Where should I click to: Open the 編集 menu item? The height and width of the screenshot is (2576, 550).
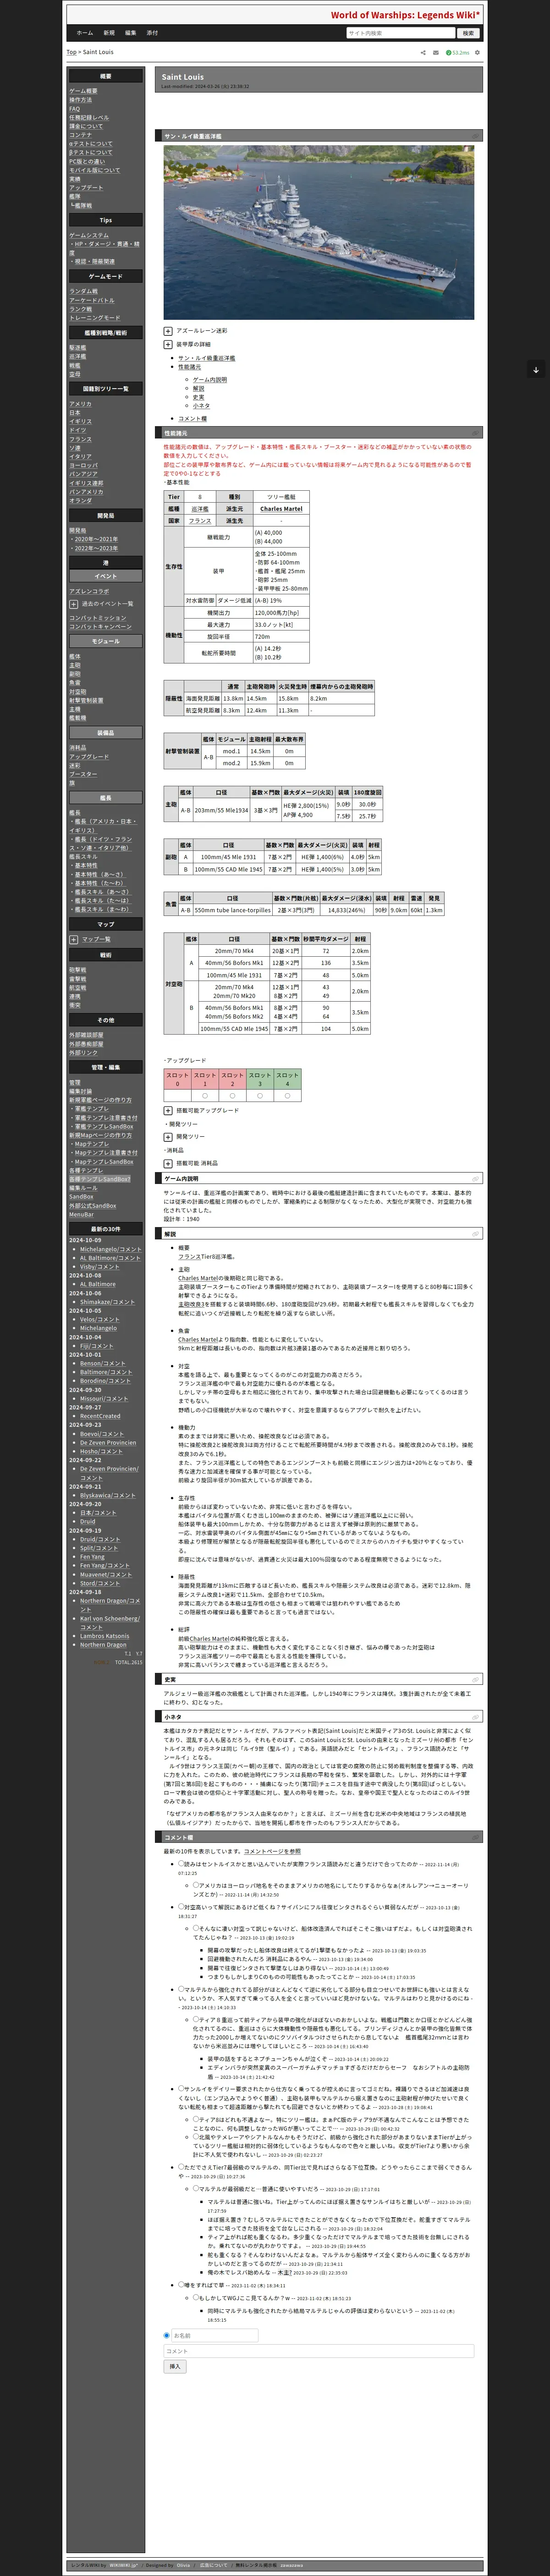(x=131, y=33)
